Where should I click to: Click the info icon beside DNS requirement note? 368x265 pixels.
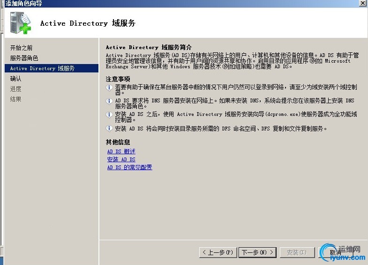click(x=109, y=101)
